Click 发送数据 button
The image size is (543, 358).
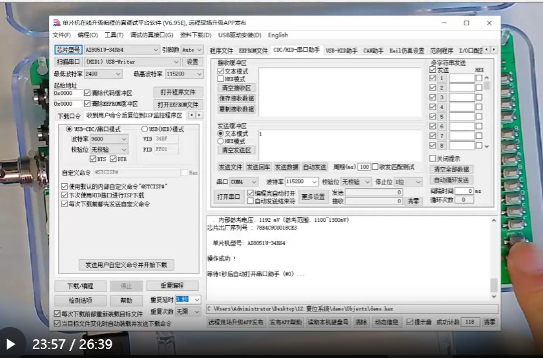[x=287, y=167]
